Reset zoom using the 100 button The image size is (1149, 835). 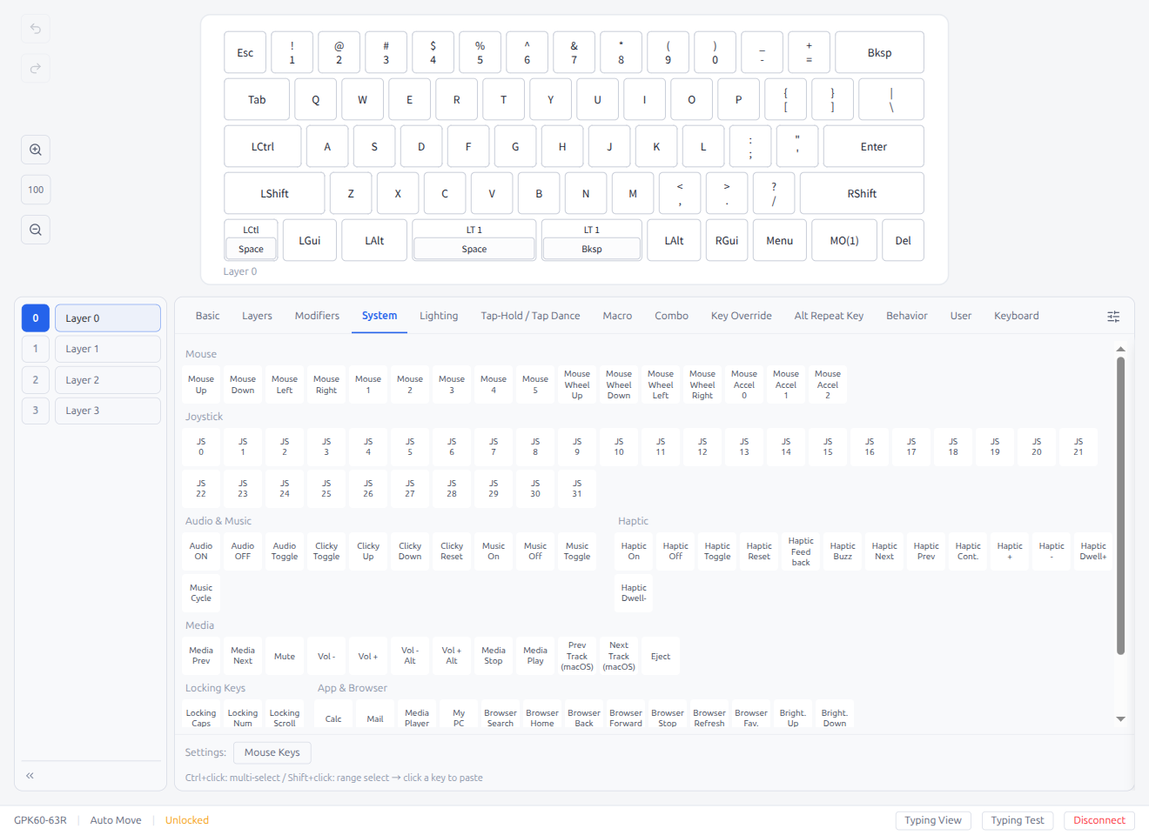(35, 189)
